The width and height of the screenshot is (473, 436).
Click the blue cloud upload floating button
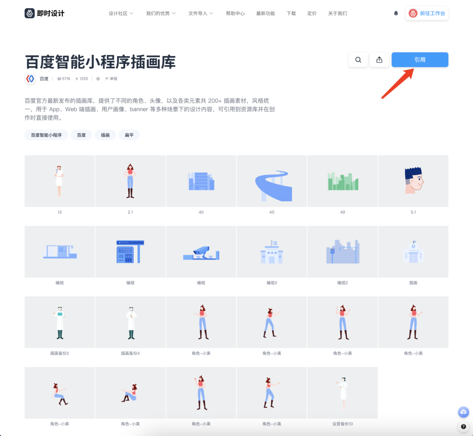pos(463,412)
